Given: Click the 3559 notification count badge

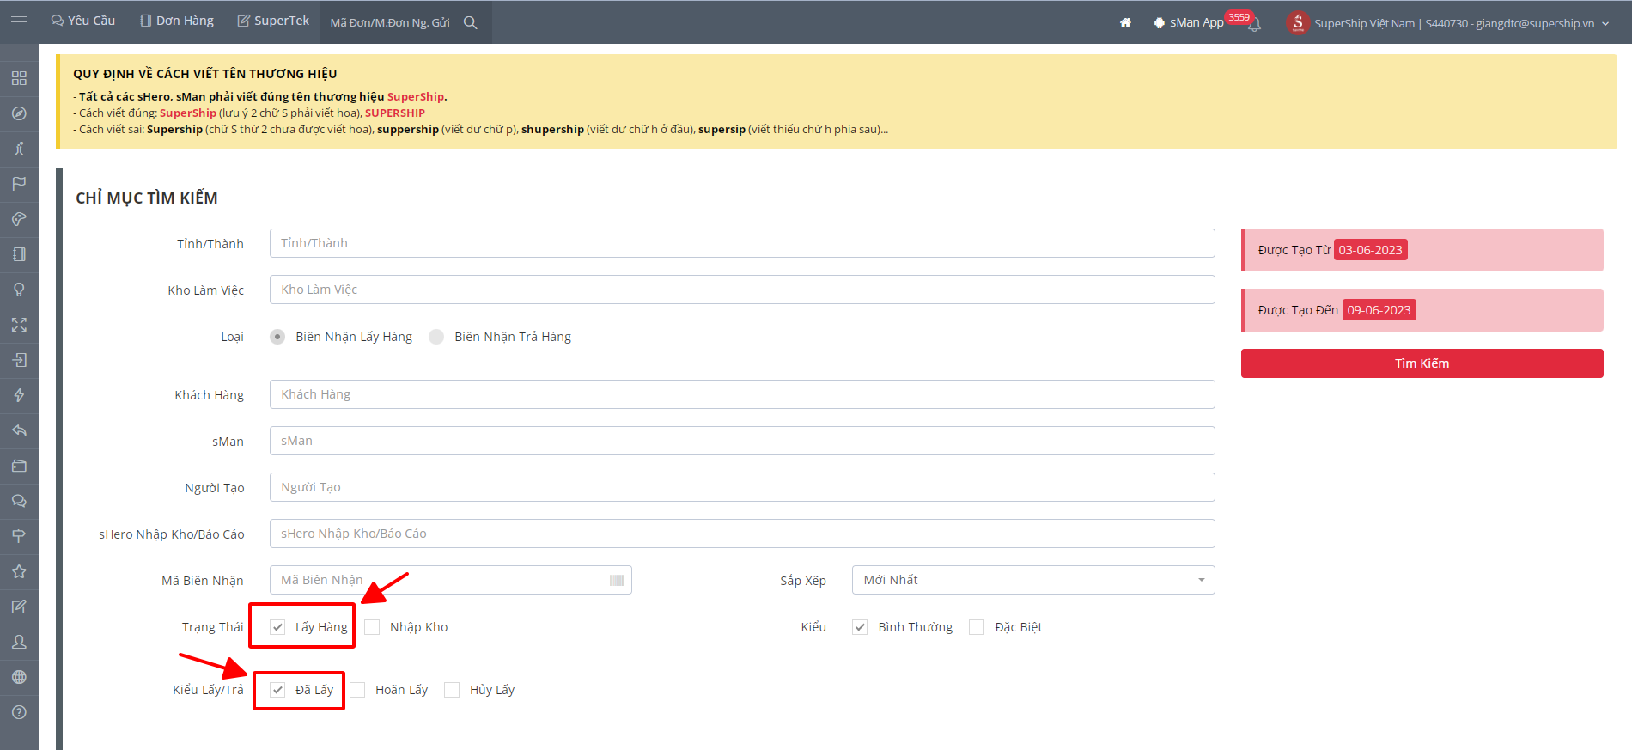Looking at the screenshot, I should pos(1239,18).
